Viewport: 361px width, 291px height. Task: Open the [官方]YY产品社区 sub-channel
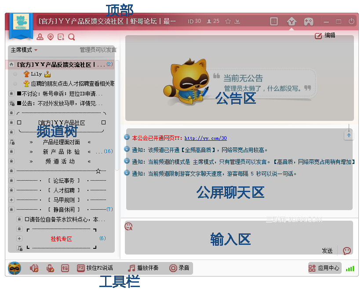[x=62, y=123]
